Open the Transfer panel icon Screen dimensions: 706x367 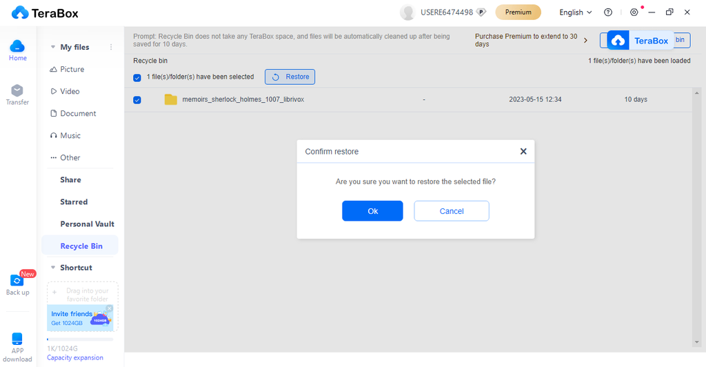click(17, 91)
